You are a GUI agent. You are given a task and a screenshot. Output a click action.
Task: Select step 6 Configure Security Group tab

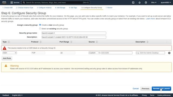(x=92, y=8)
